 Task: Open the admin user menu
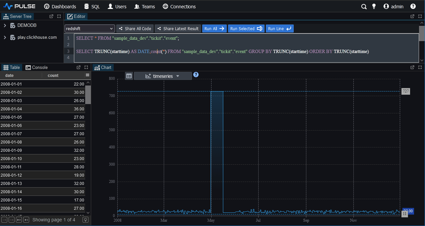[394, 6]
